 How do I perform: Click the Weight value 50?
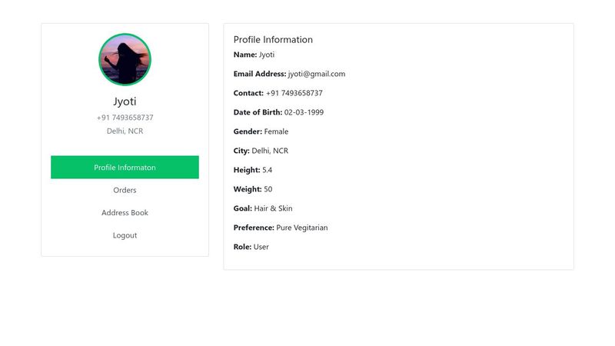[268, 189]
